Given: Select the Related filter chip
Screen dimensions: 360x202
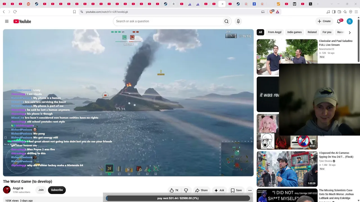Looking at the screenshot, I should (312, 32).
